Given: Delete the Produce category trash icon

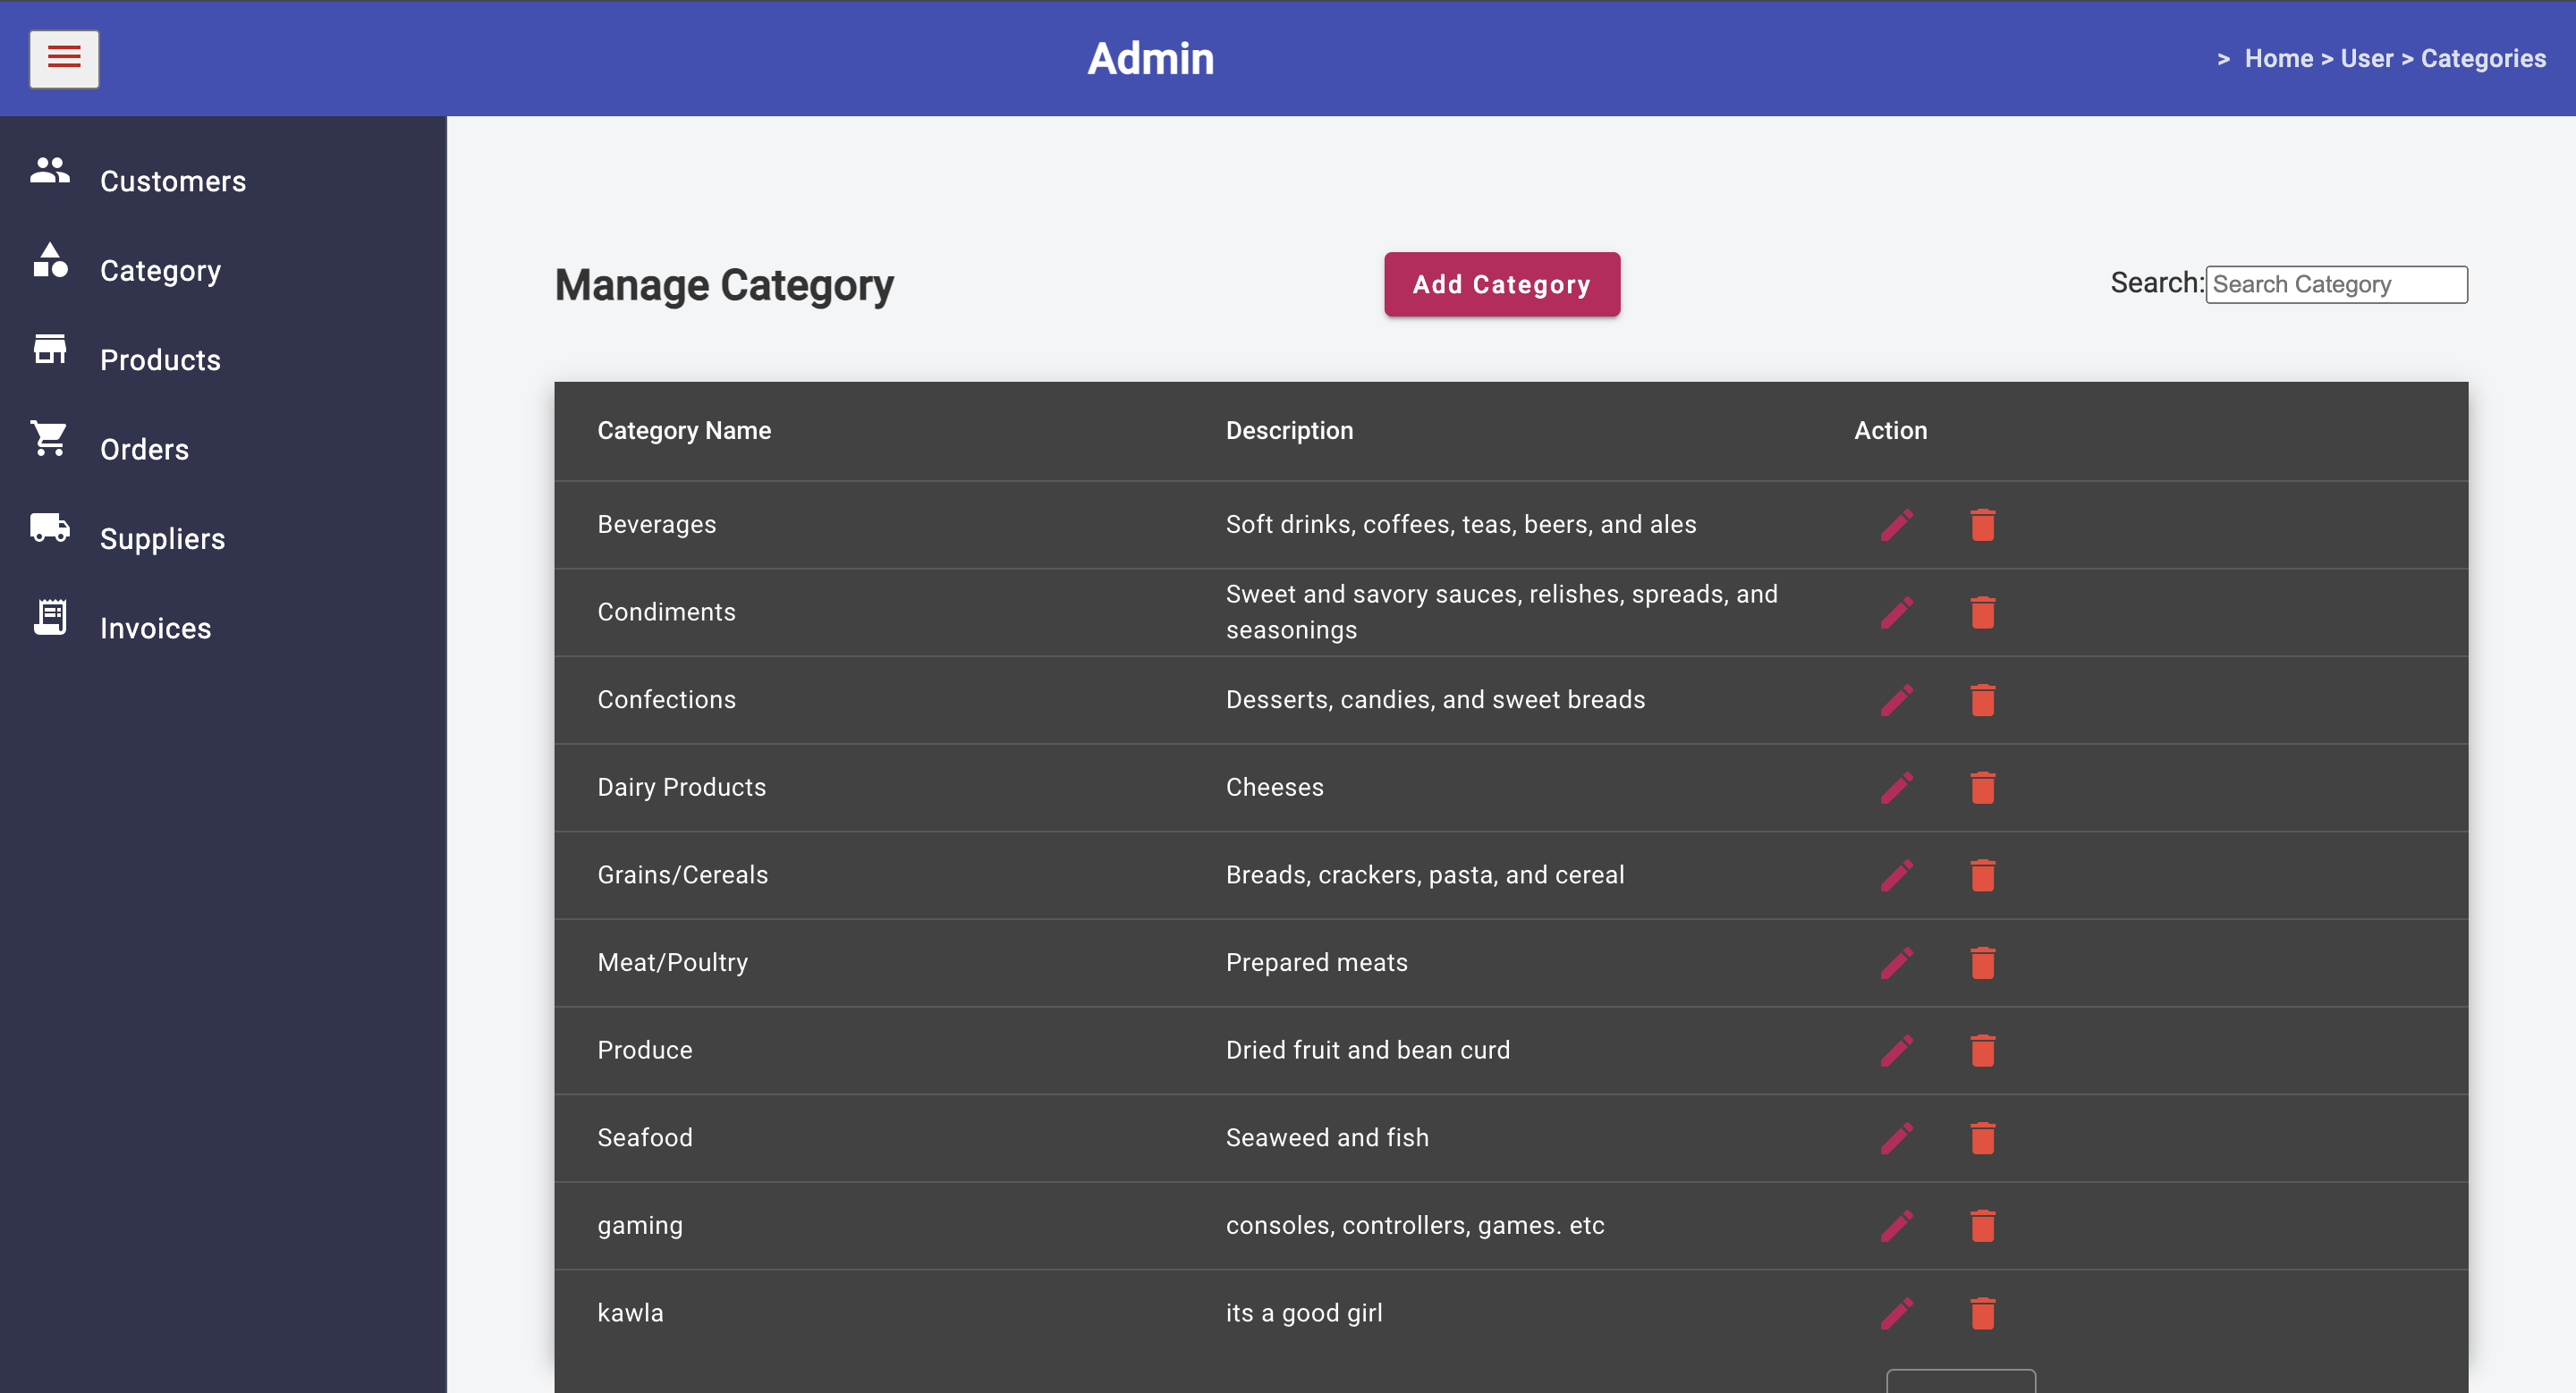Looking at the screenshot, I should (1982, 1051).
